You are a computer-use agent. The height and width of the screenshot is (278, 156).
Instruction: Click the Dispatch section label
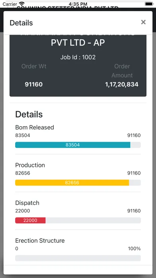(x=27, y=203)
